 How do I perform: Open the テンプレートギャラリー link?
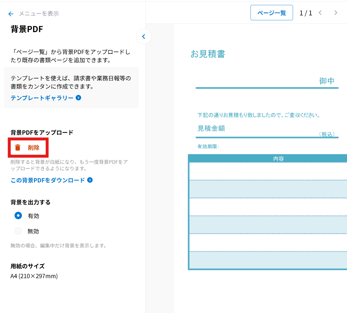coord(42,98)
